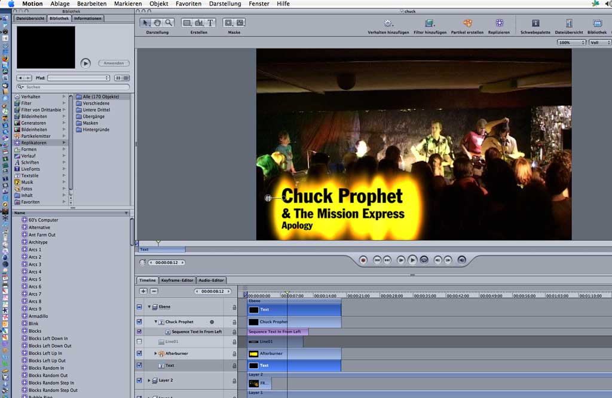This screenshot has height=398, width=612.
Task: Click the plus button in Timeline
Action: coord(143,291)
